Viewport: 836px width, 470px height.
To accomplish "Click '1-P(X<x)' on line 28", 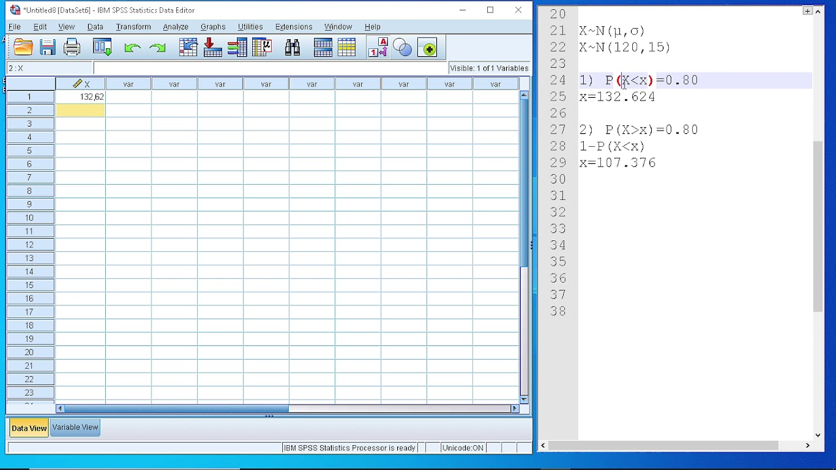I will tap(611, 146).
